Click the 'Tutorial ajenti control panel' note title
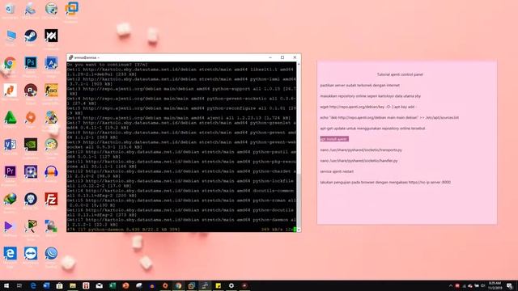The image size is (518, 291). pyautogui.click(x=400, y=74)
